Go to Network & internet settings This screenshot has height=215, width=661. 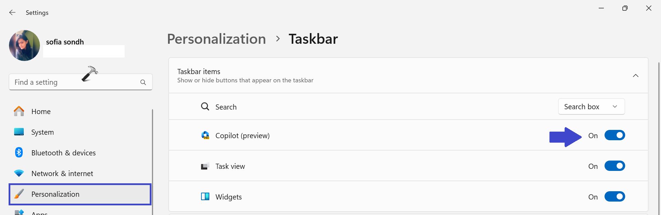62,174
